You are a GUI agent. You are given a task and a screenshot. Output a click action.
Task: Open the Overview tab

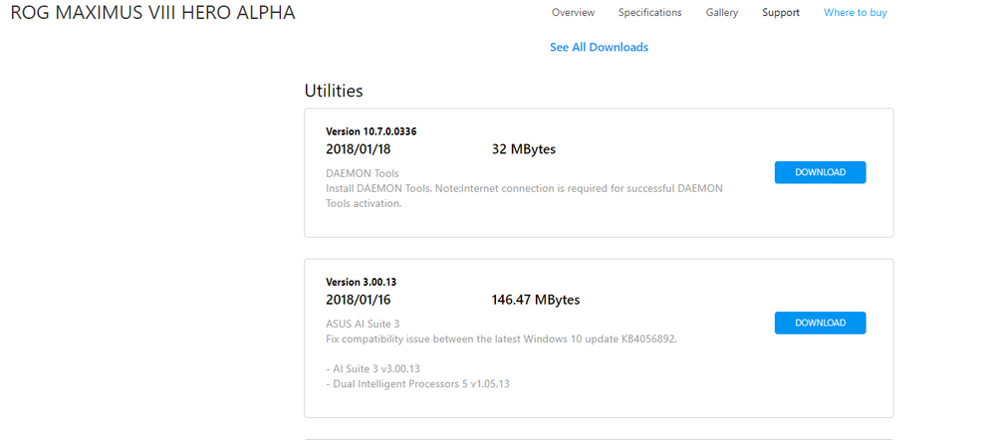point(573,13)
